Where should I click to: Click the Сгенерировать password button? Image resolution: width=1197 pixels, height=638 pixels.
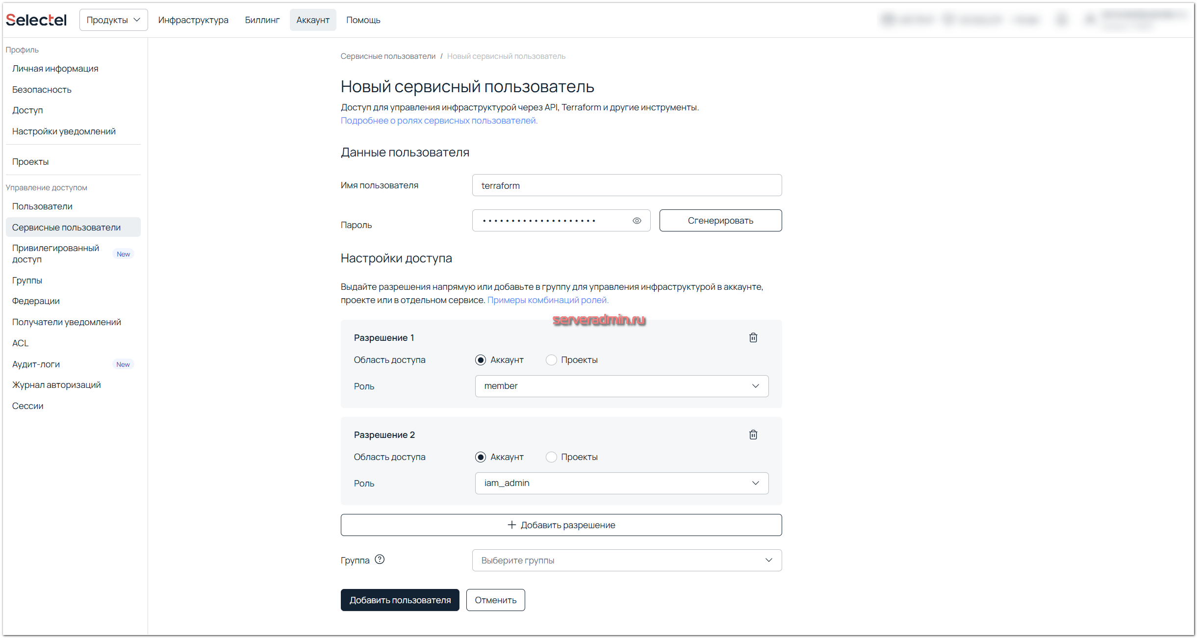coord(720,221)
